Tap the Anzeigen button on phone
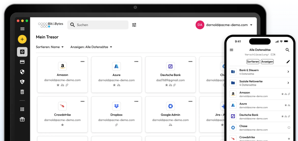298x141 pixels. coord(267,62)
